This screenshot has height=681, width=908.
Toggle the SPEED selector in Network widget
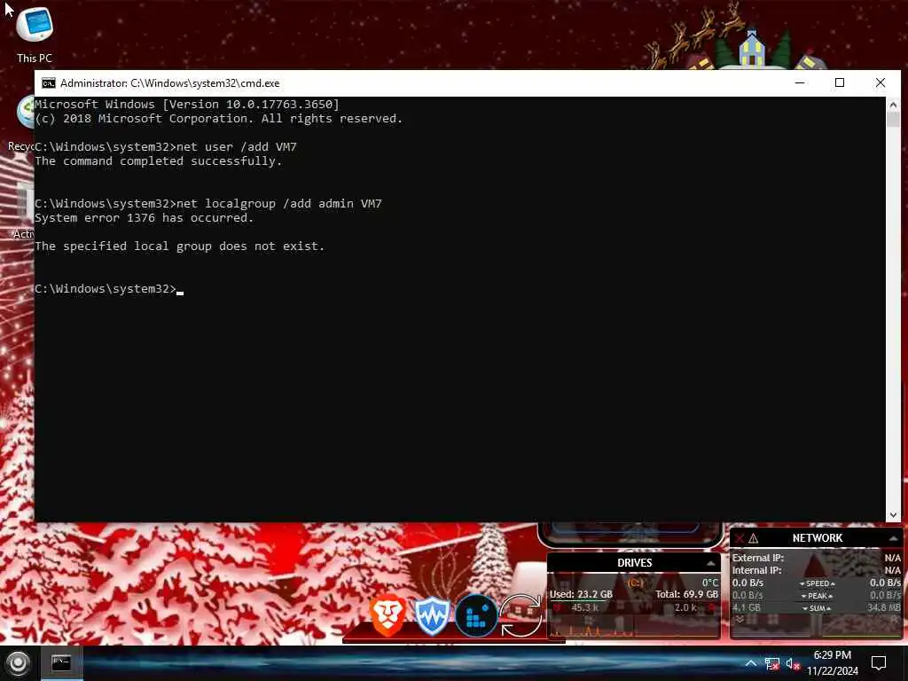[x=817, y=583]
